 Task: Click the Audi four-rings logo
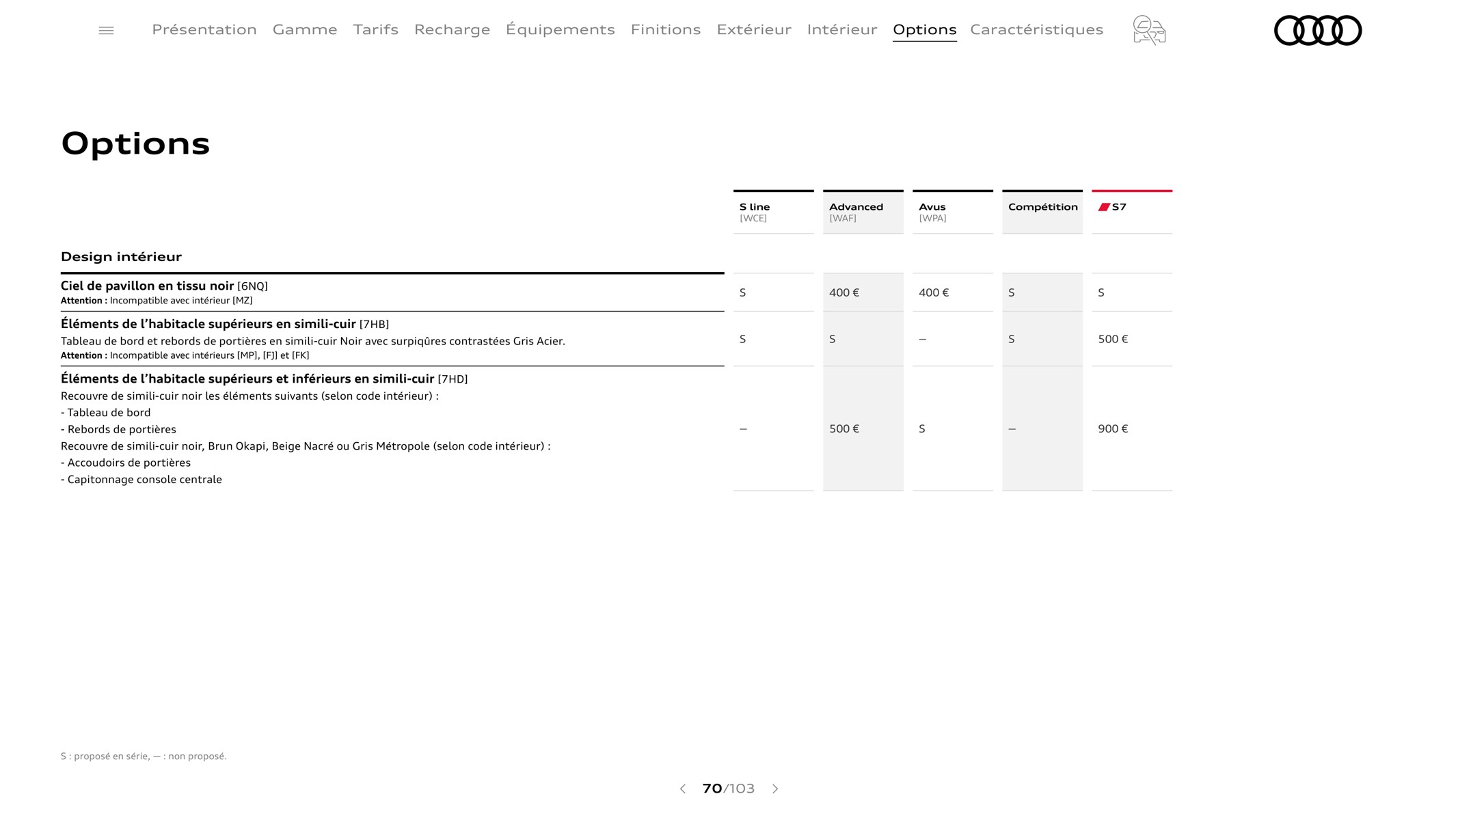pos(1318,31)
